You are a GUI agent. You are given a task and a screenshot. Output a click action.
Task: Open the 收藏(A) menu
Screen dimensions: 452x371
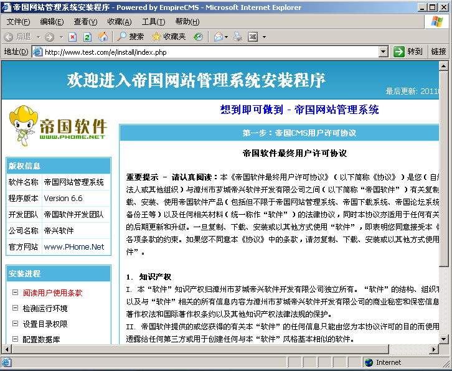point(120,22)
